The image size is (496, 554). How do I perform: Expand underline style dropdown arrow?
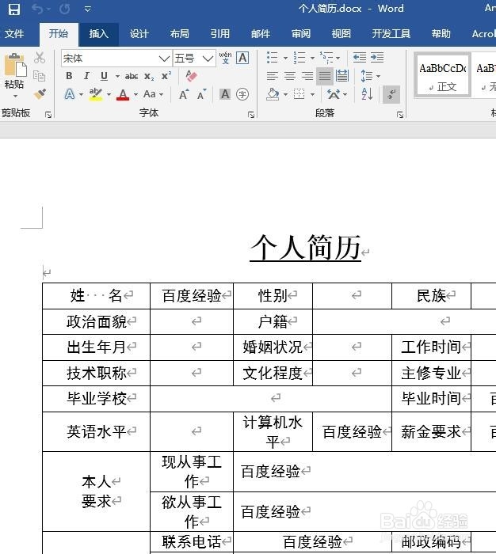click(x=117, y=76)
